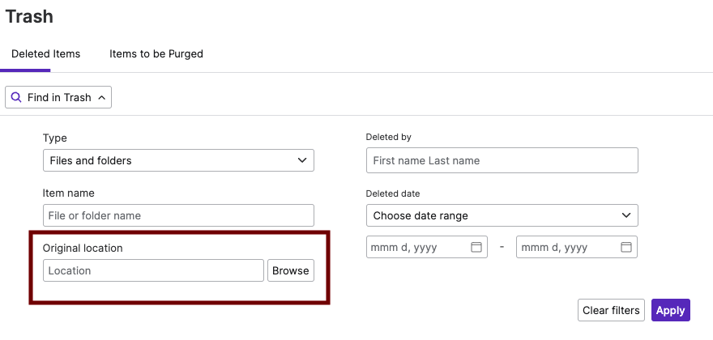The image size is (713, 340).
Task: Click the Clear filters button
Action: click(x=612, y=310)
